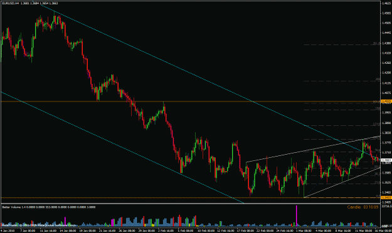
Task: Click the 1.4445 price scale label
Action: 386,33
